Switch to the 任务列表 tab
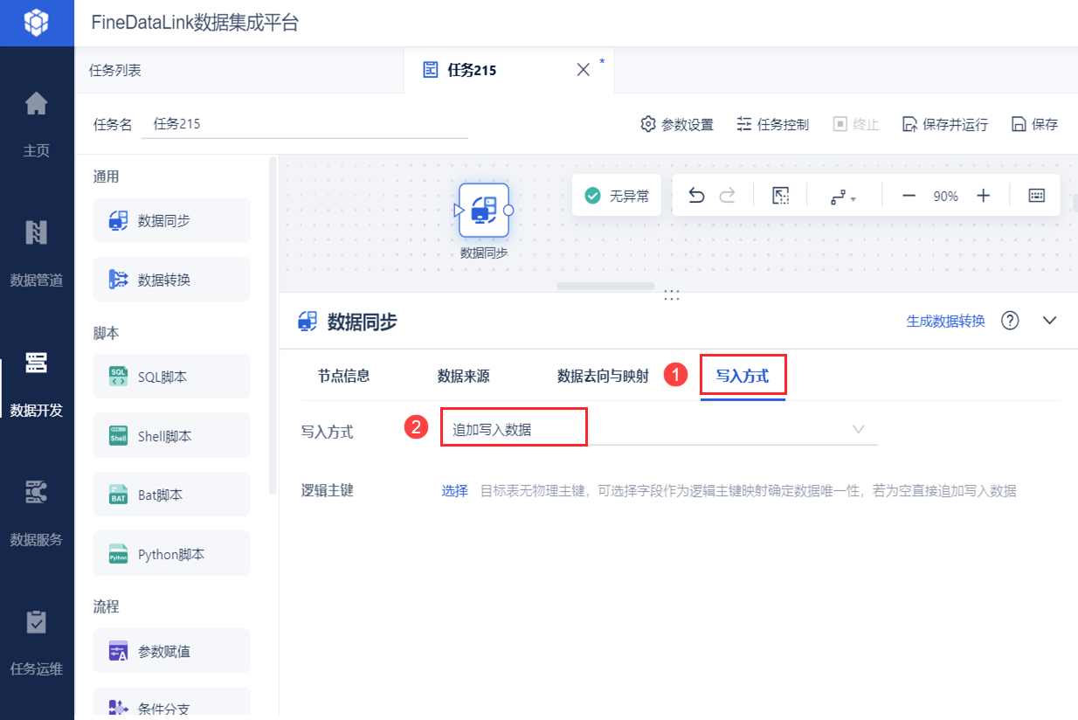The width and height of the screenshot is (1078, 720). point(115,71)
